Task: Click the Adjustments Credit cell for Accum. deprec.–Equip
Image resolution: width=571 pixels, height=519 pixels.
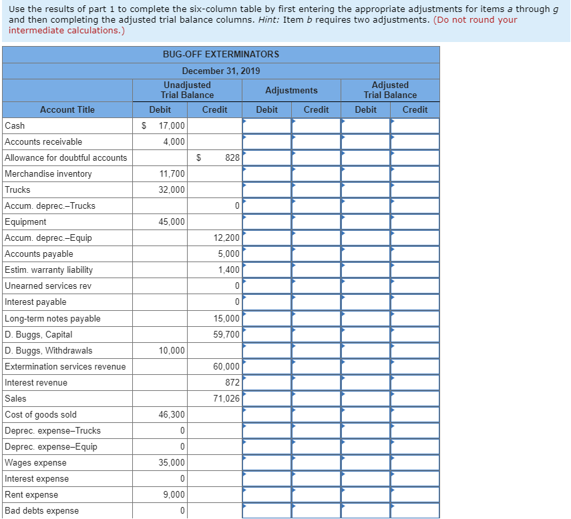Action: pyautogui.click(x=316, y=237)
